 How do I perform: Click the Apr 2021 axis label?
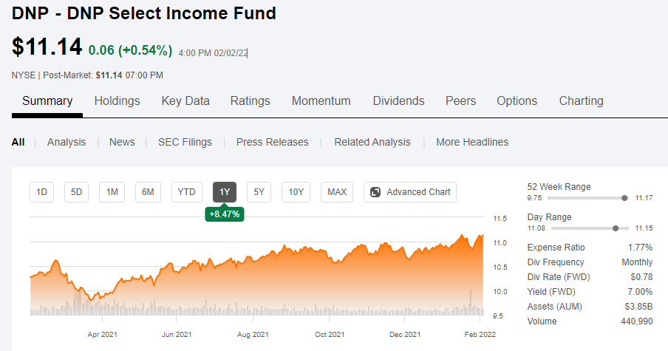[x=102, y=335]
